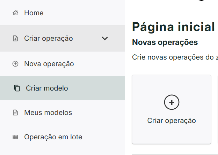The height and width of the screenshot is (155, 218).
Task: Go to Nova operação
Action: coord(49,64)
